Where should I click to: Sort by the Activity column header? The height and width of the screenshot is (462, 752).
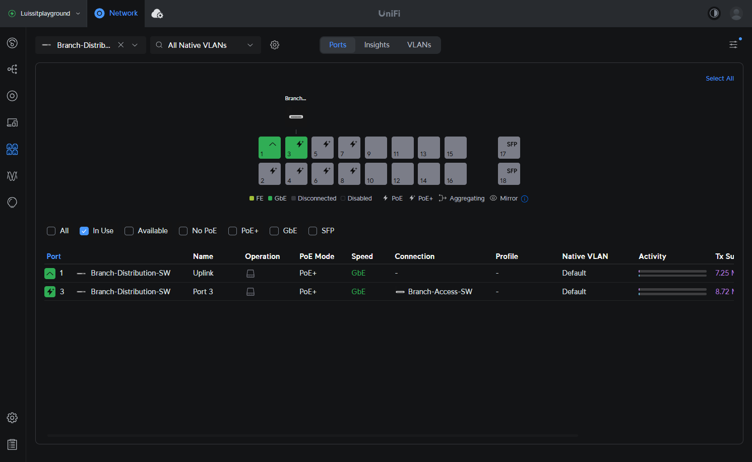pos(652,256)
